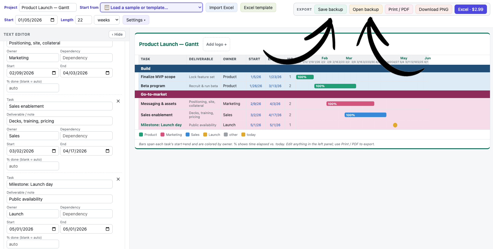The height and width of the screenshot is (249, 493).
Task: Click the Import Excel button
Action: (221, 8)
